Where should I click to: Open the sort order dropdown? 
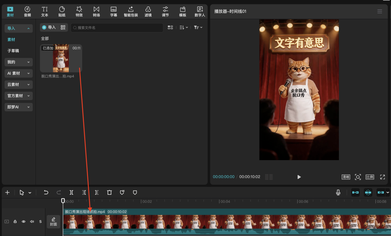(x=184, y=27)
